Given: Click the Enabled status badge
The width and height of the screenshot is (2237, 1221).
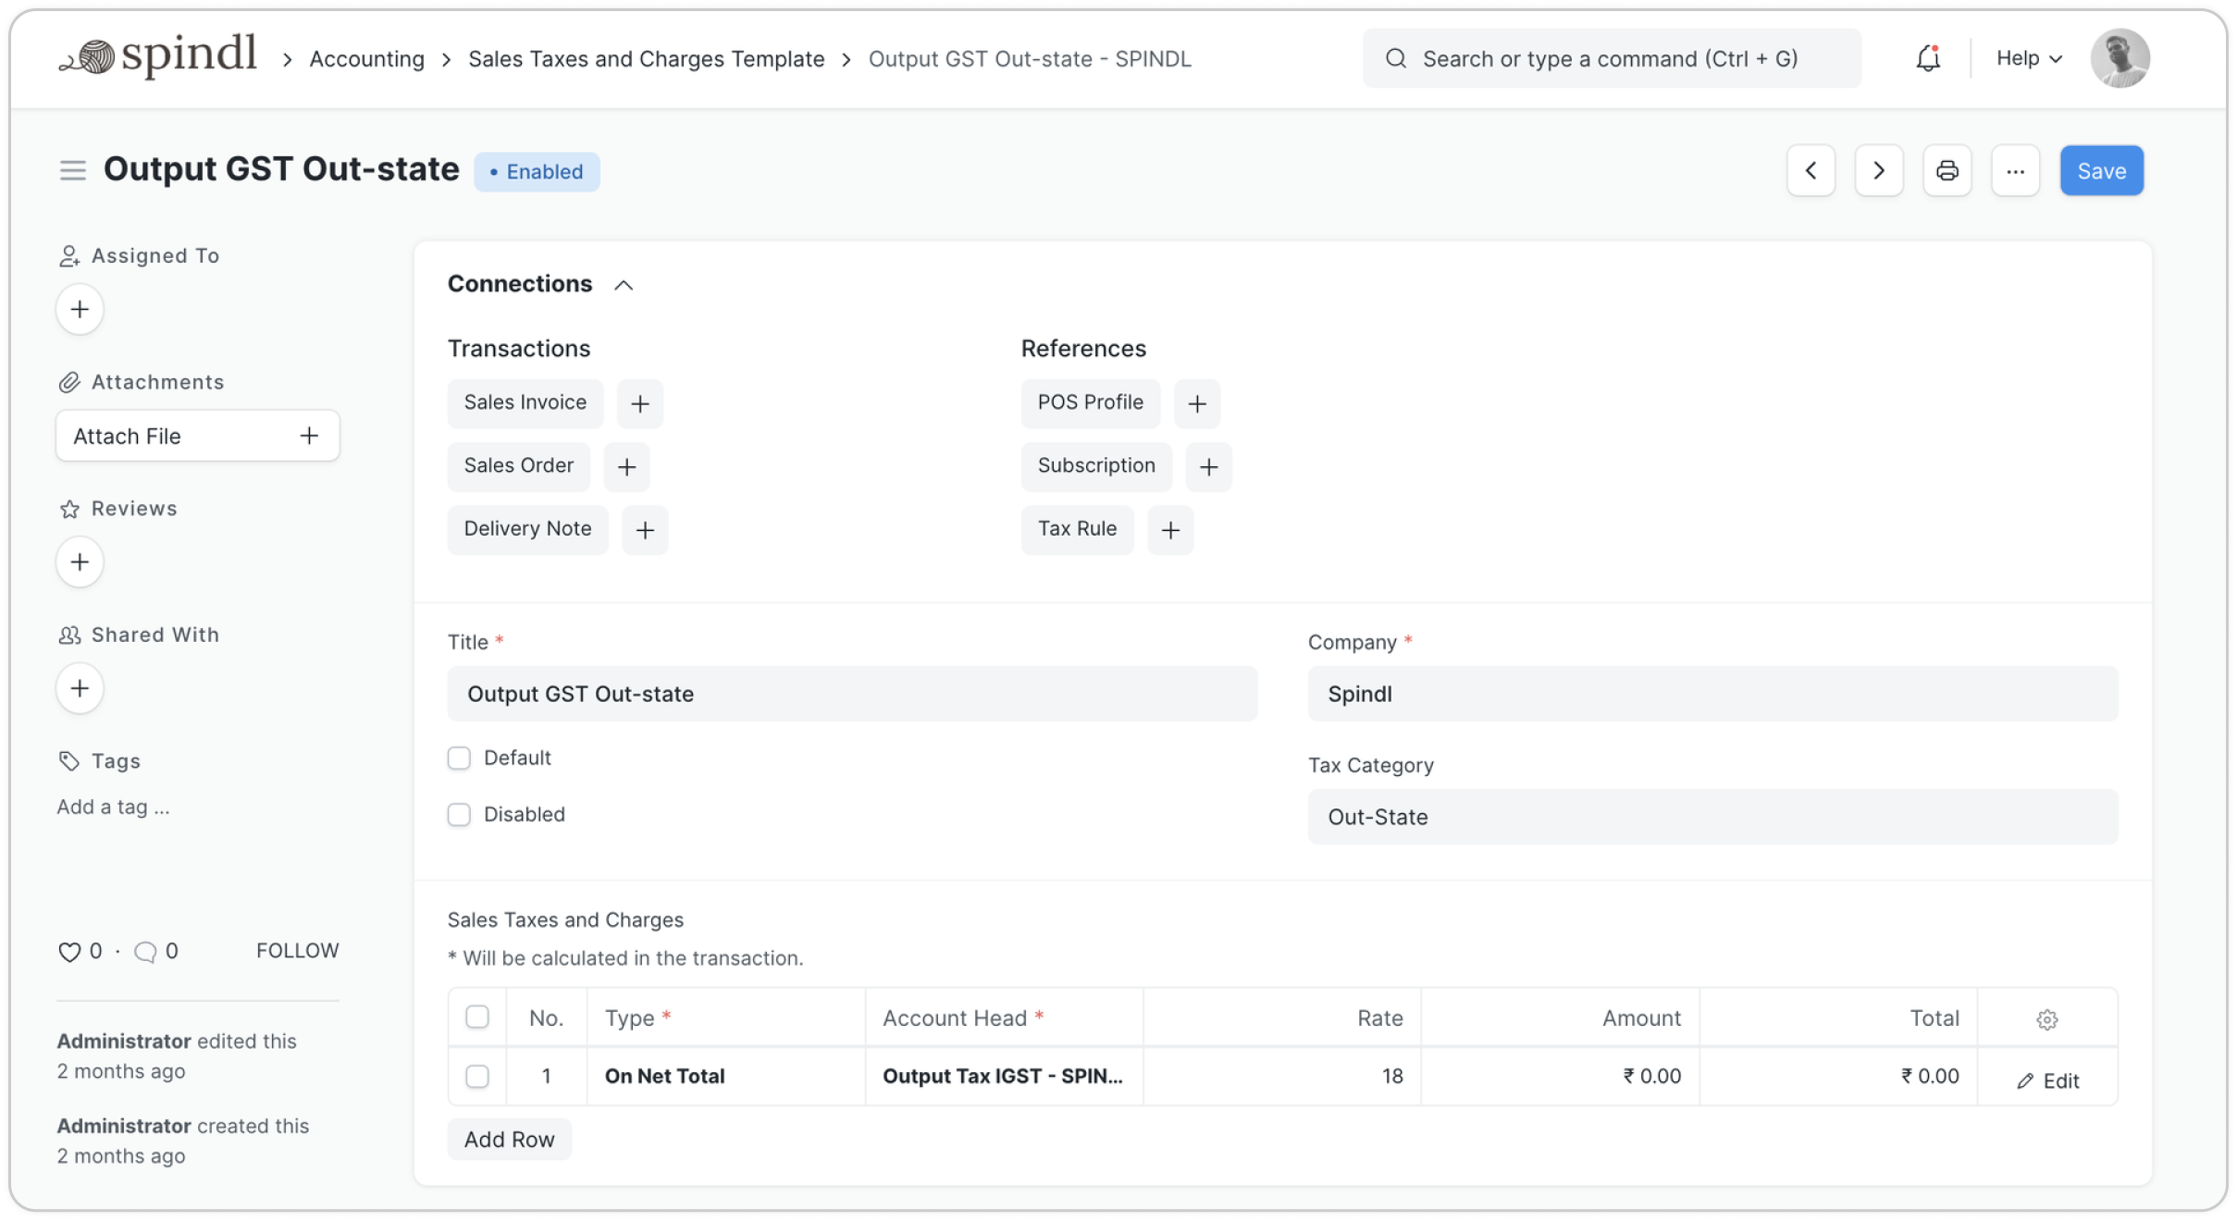Looking at the screenshot, I should click(537, 172).
